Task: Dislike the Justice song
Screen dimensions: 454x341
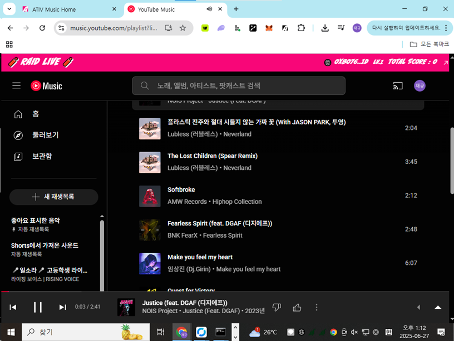Action: 277,308
